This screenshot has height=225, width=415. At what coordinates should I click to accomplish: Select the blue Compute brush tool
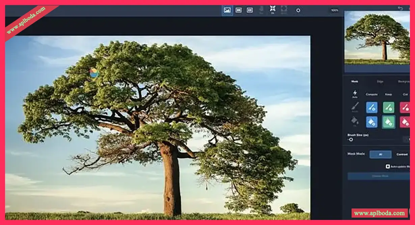point(372,107)
